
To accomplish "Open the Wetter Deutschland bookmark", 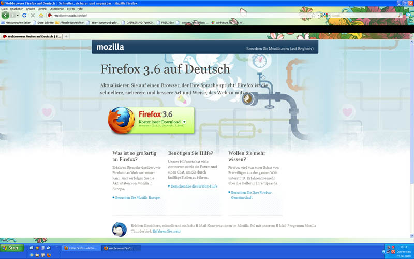I will coord(192,23).
